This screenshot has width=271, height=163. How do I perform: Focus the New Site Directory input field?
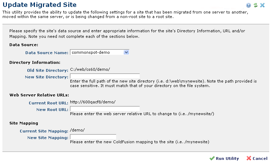pyautogui.click(x=105, y=76)
